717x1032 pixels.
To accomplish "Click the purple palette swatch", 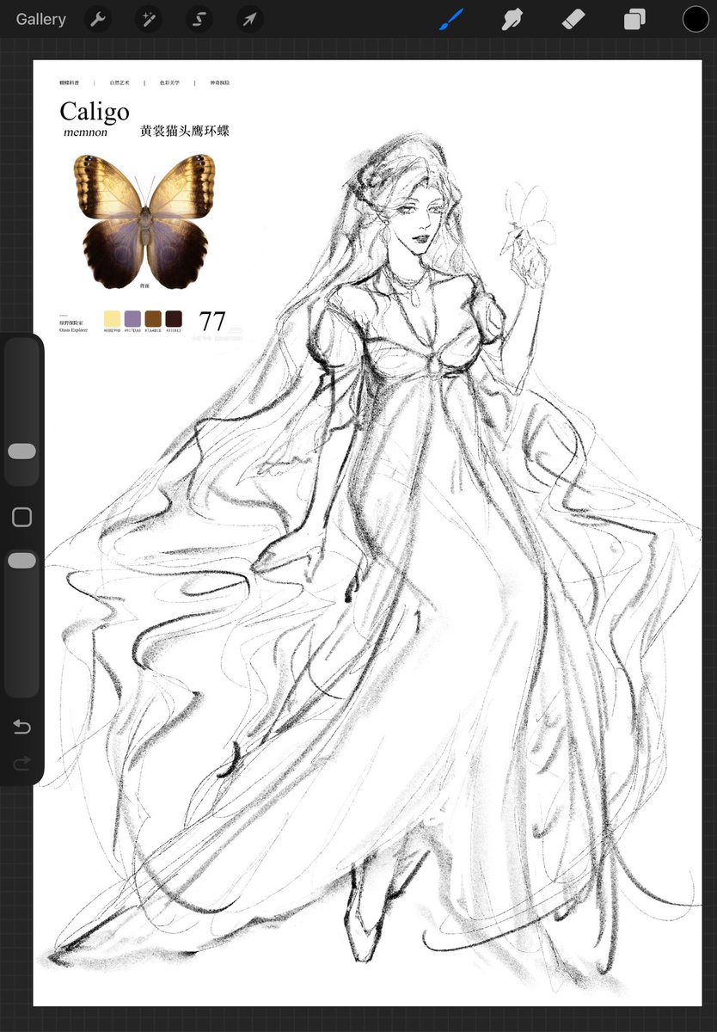I will point(132,318).
